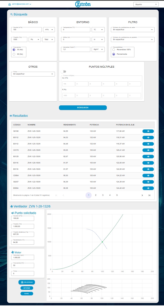Click the Presión dinámica field showing 607,93
Viewport: 164px width, 306px height.
pos(23,234)
